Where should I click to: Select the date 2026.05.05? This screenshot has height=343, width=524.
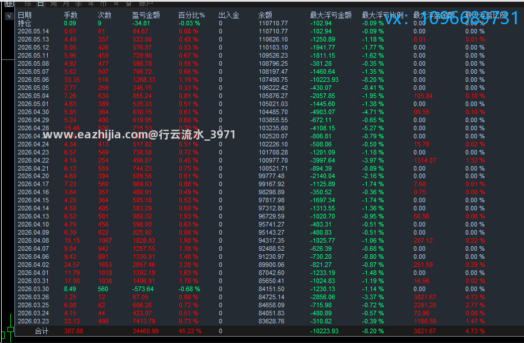[33, 88]
